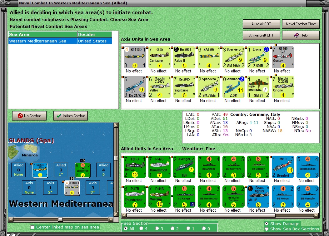Screen dimensions: 329x236
Task: Select the Re.2005 Sagittario counter
Action: 184,87
